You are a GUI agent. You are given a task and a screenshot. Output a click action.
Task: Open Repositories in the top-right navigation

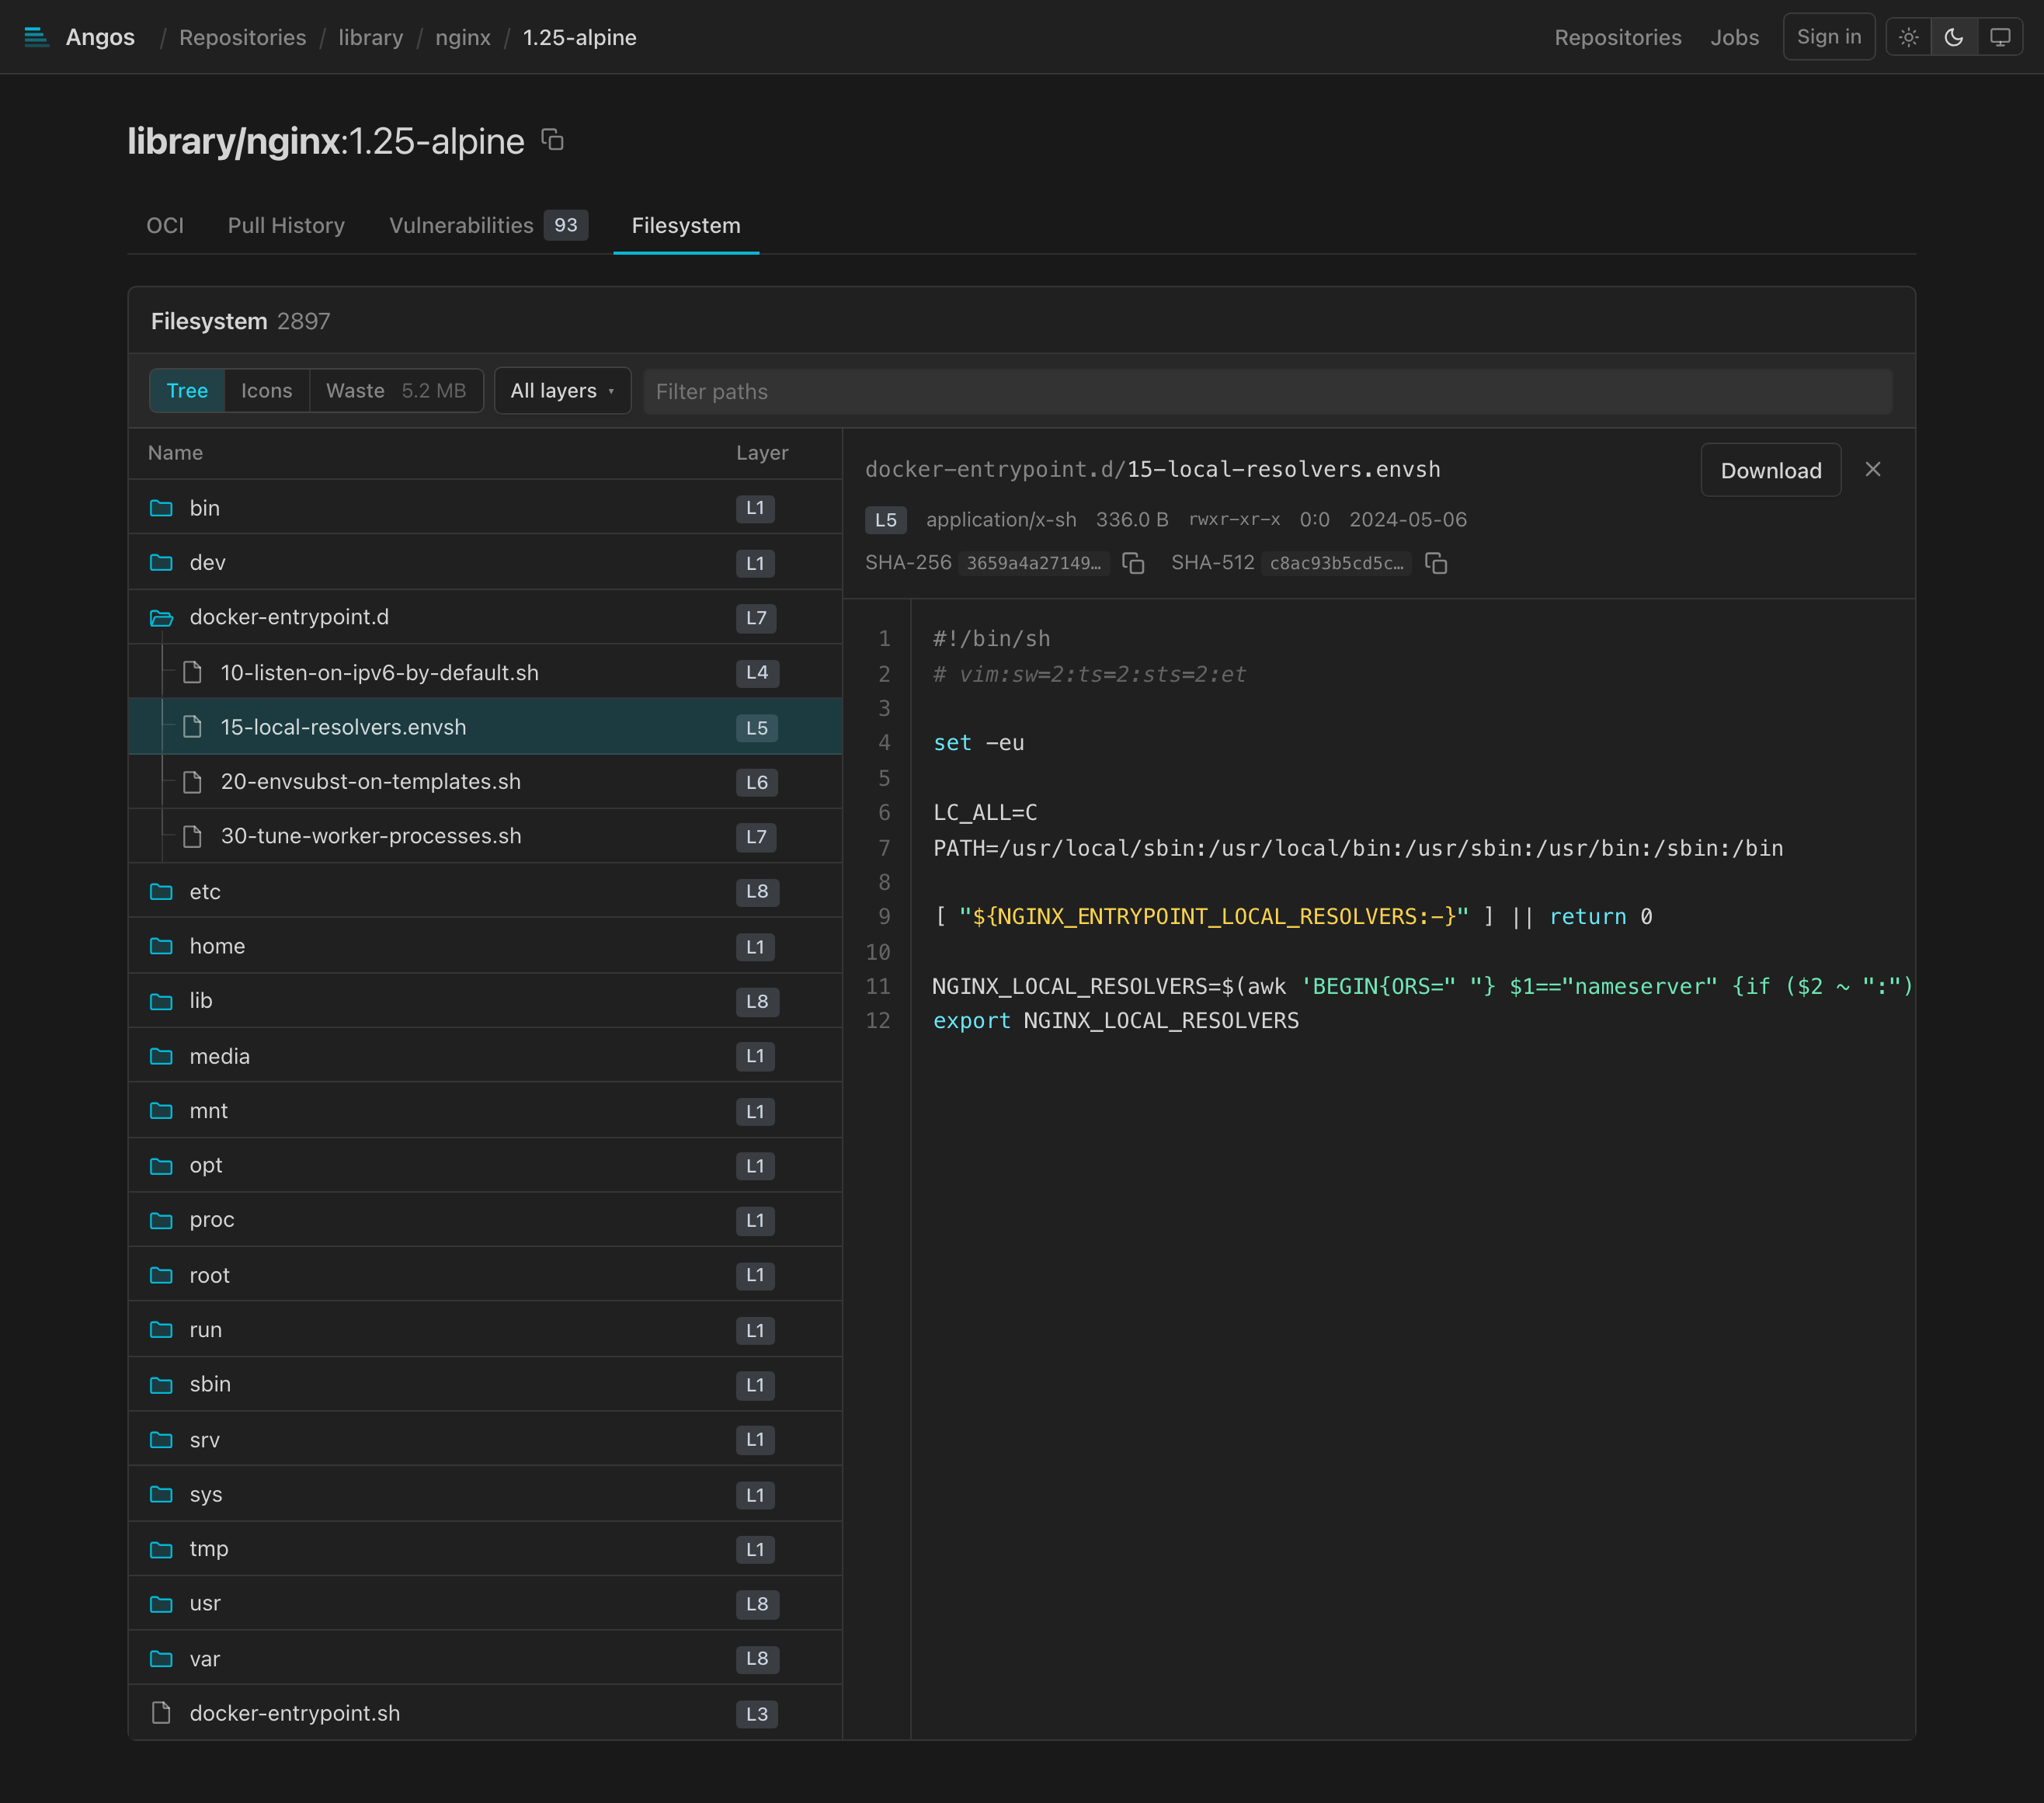(1617, 37)
